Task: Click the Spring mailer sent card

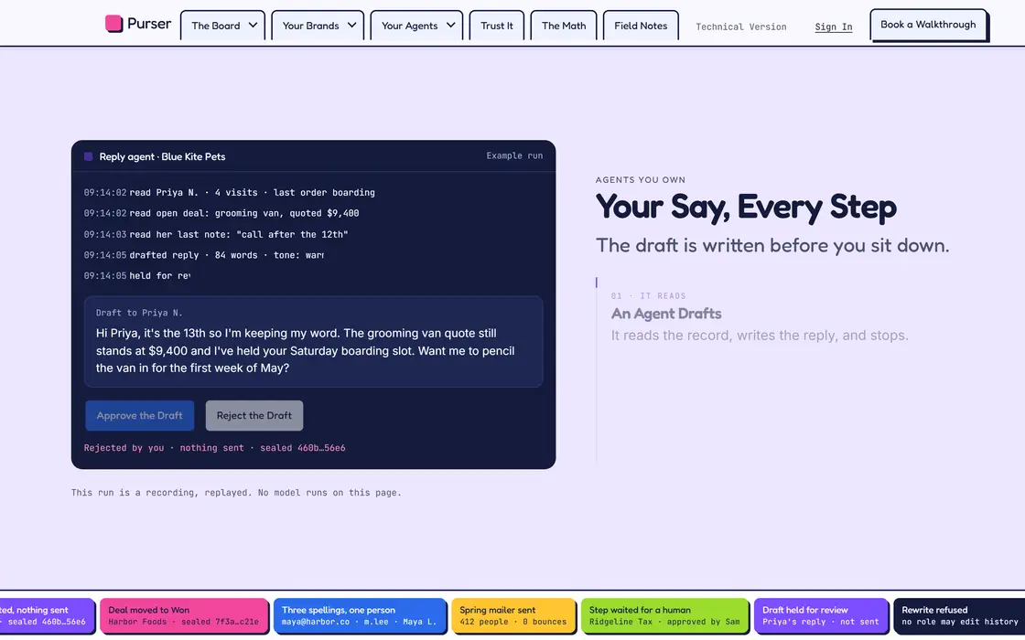Action: click(513, 616)
